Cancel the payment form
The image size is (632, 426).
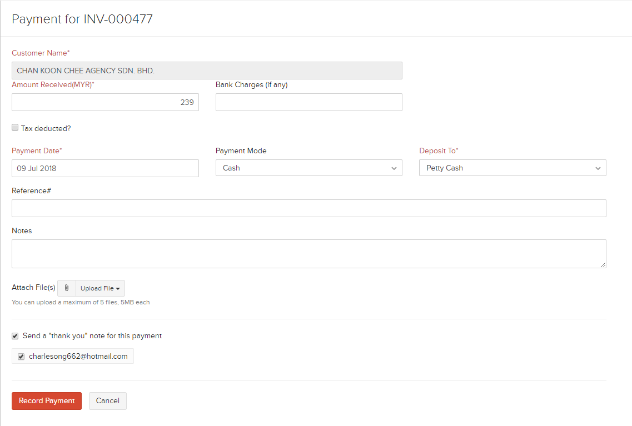tap(107, 401)
